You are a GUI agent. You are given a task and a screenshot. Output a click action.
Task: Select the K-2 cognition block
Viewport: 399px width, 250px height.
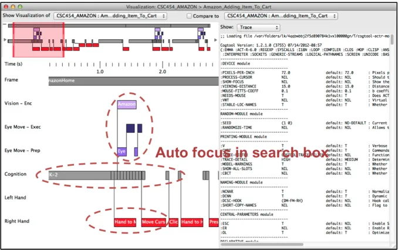click(80, 175)
